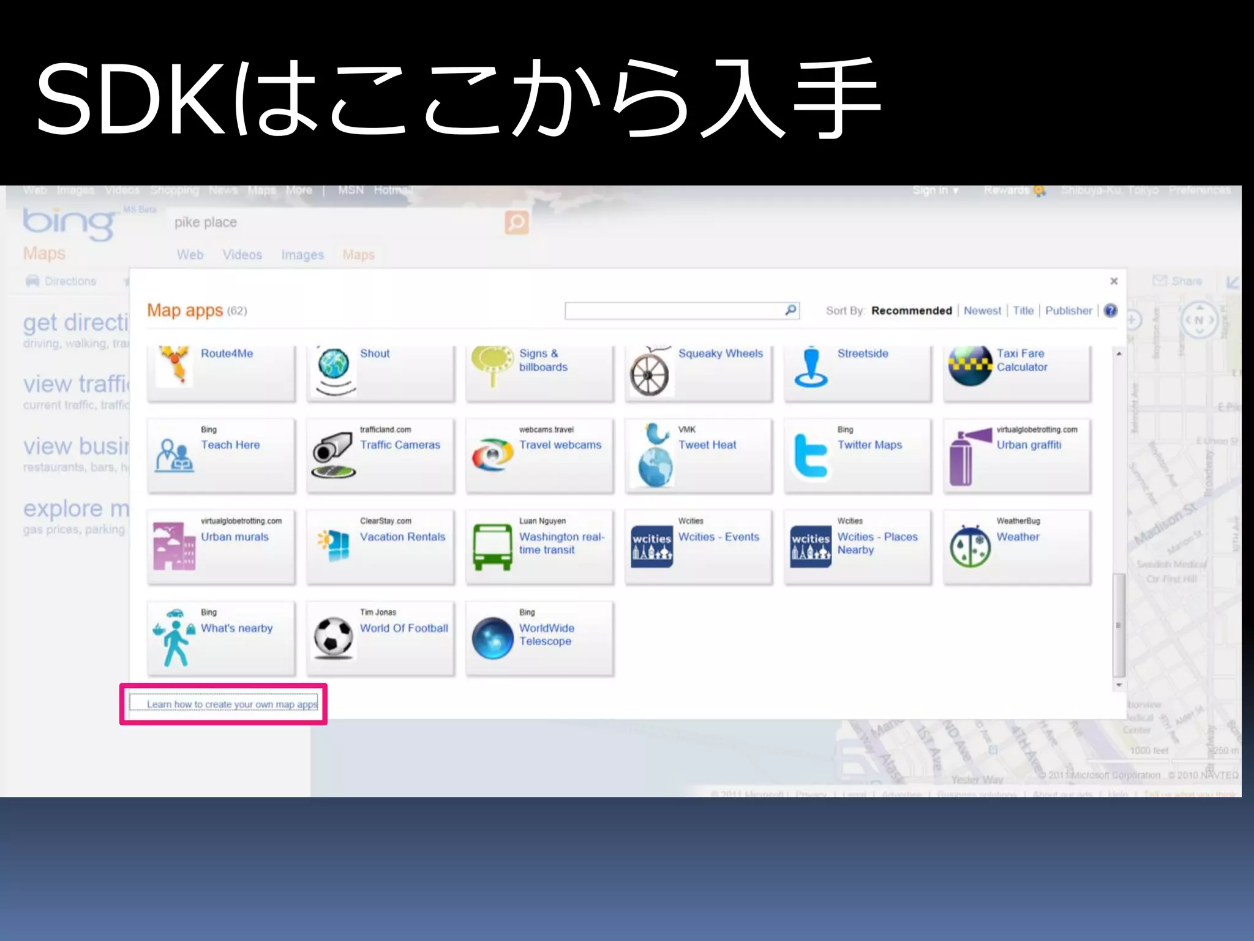
Task: Click the scroll up arrow in map apps list
Action: (x=1119, y=354)
